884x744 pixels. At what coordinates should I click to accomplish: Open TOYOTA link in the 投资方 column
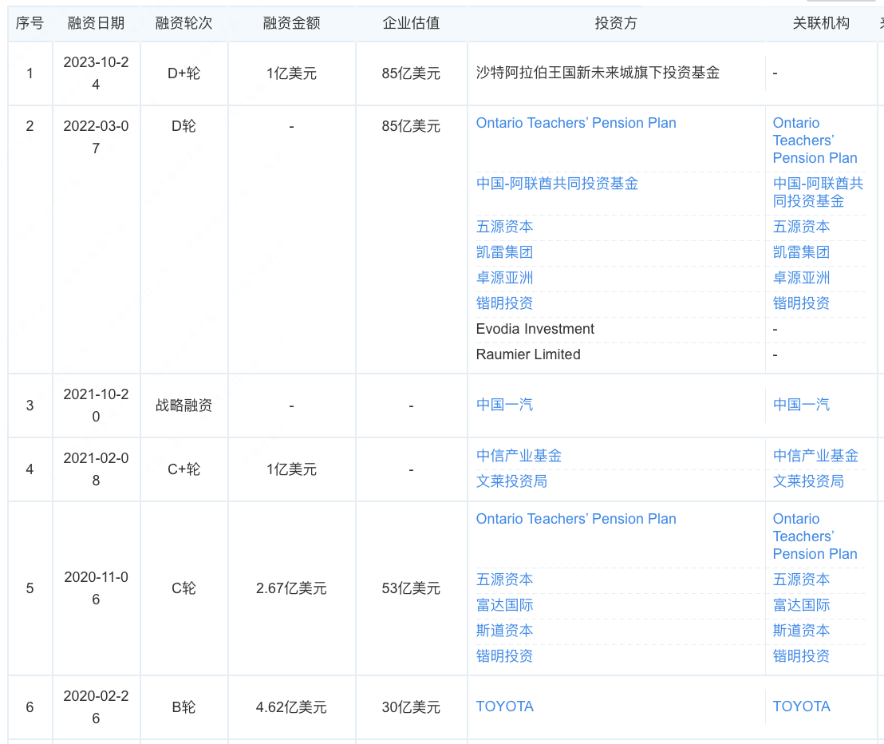(504, 706)
